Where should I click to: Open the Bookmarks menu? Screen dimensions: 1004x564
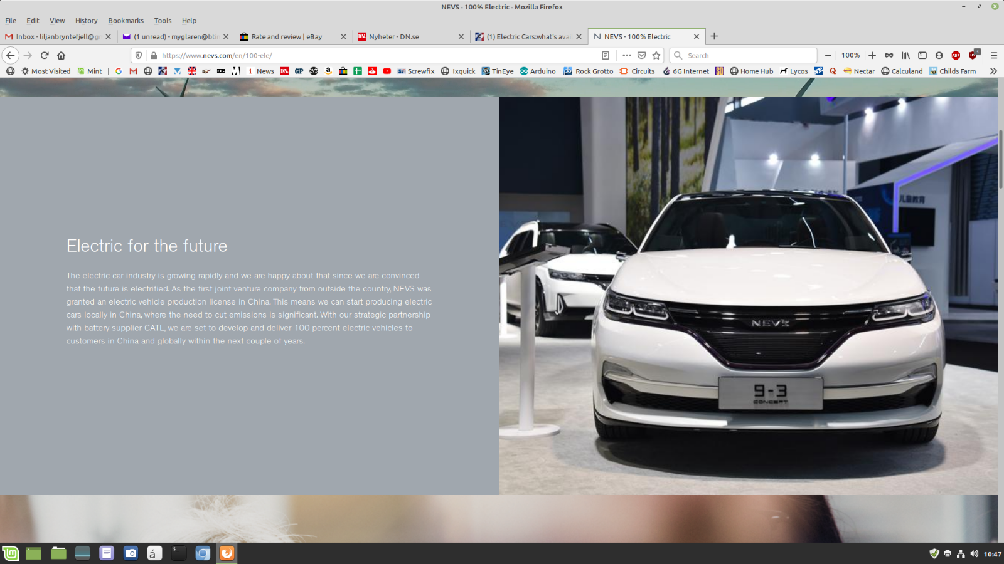pos(125,21)
